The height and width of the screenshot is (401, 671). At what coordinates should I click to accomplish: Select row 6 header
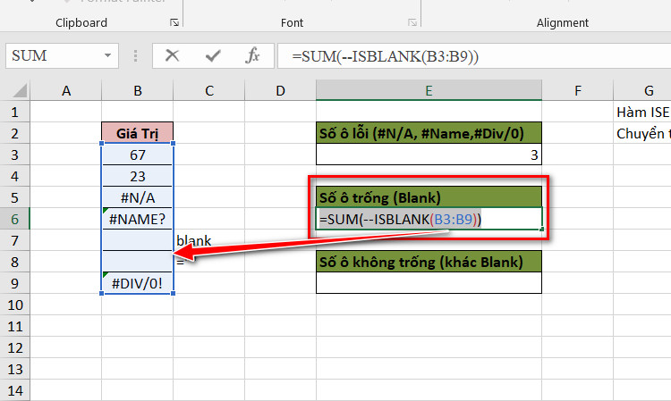[x=15, y=219]
